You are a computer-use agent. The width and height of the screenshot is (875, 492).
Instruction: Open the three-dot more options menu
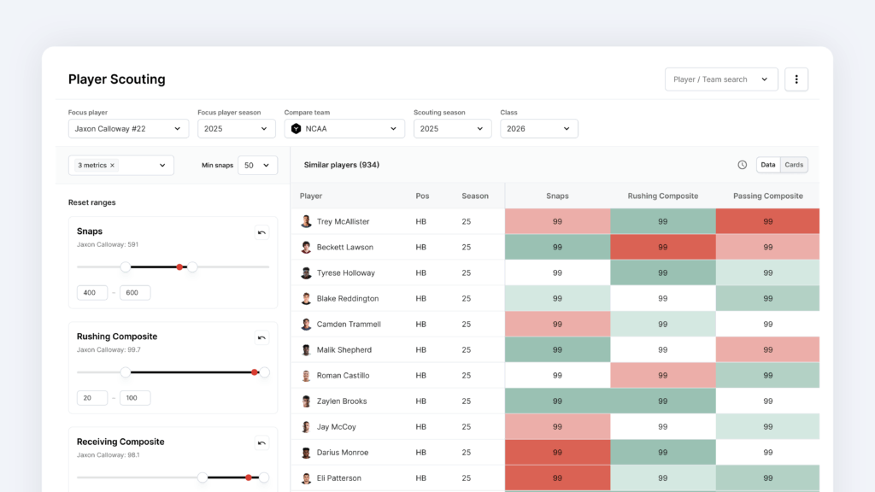pyautogui.click(x=796, y=79)
